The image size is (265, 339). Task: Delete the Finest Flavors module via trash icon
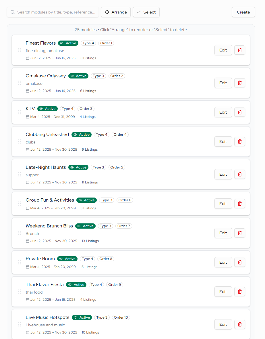click(x=239, y=50)
